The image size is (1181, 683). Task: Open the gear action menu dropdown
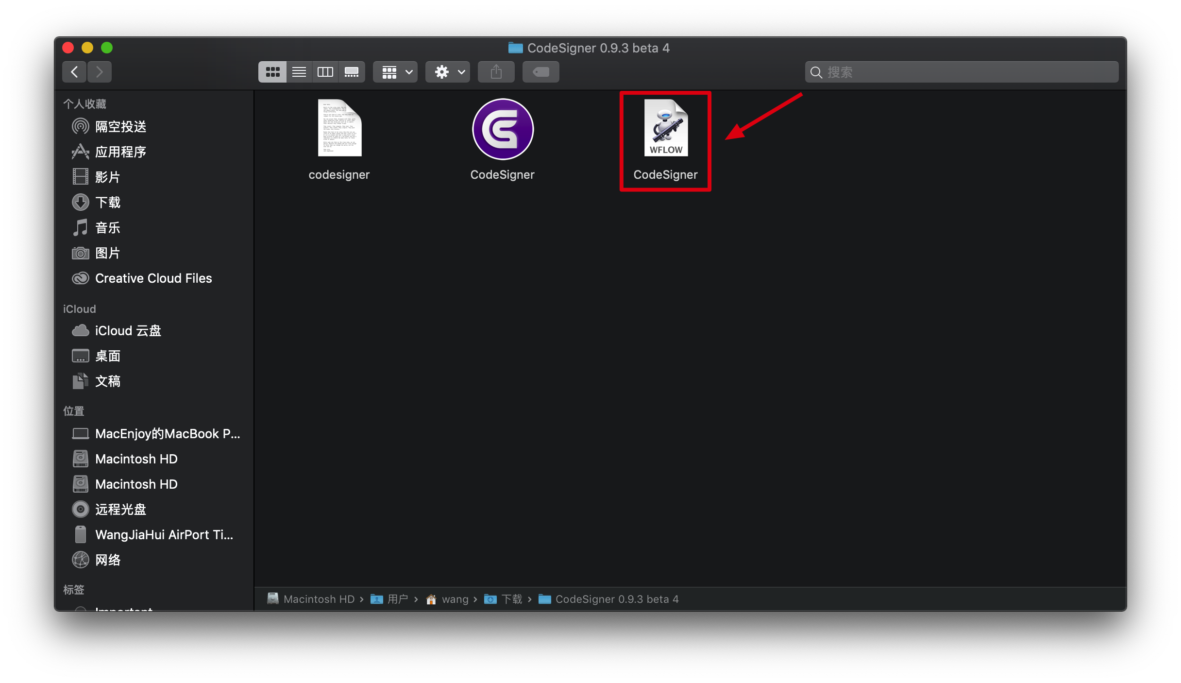pyautogui.click(x=448, y=72)
